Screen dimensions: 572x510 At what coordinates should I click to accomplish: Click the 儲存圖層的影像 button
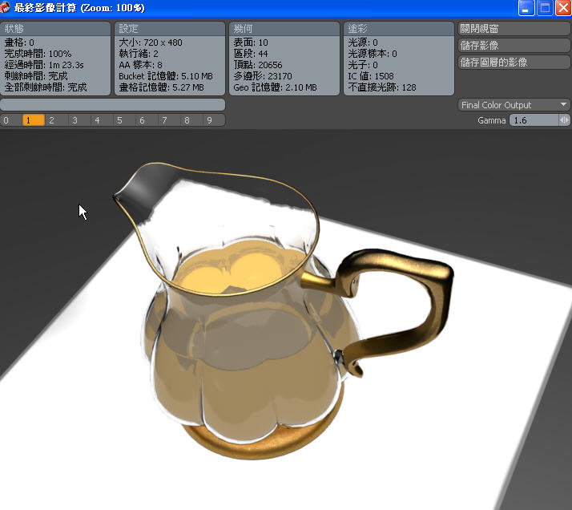tap(514, 62)
